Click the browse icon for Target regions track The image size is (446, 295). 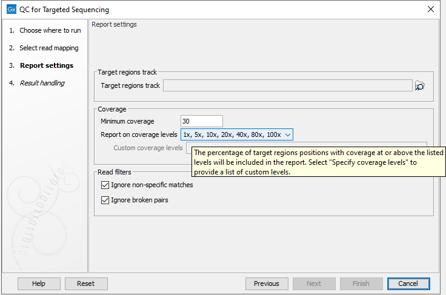[x=419, y=86]
